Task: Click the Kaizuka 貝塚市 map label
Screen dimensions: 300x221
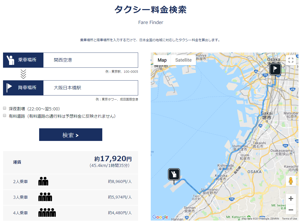Action: point(221,177)
